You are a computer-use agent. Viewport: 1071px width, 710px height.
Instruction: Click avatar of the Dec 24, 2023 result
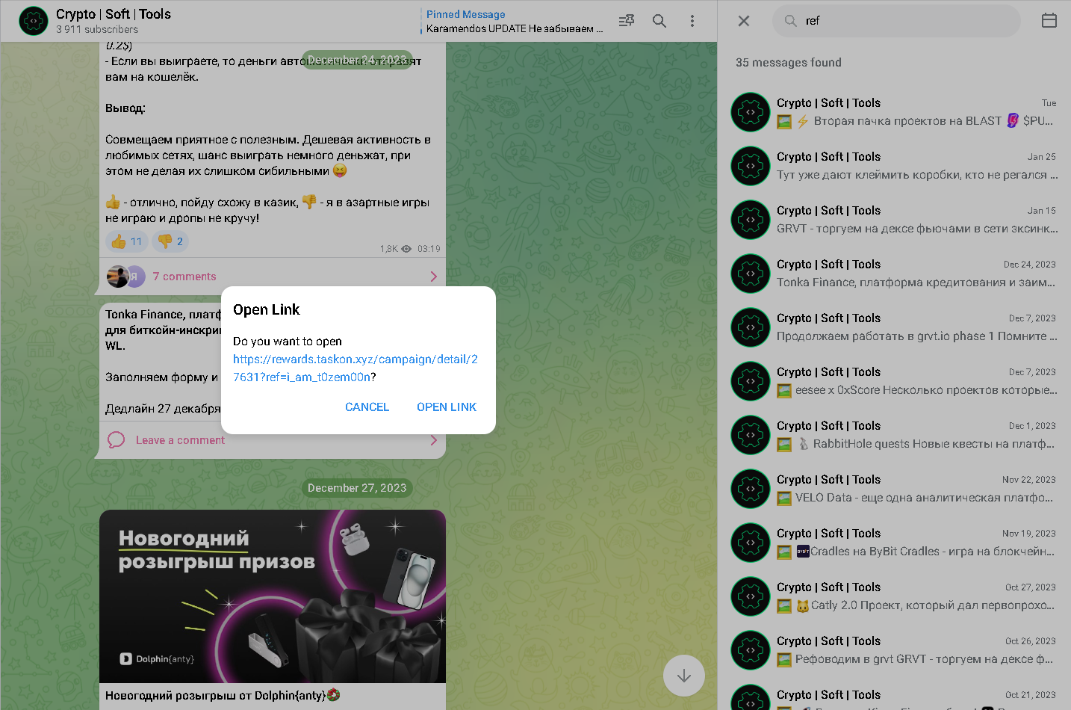pos(751,274)
